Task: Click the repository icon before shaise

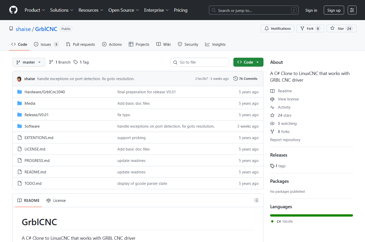Action: 11,29
